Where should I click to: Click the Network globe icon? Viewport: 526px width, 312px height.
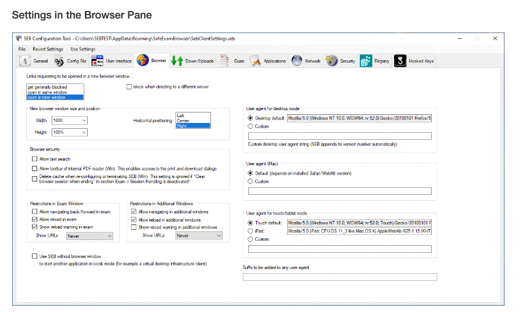pos(297,60)
